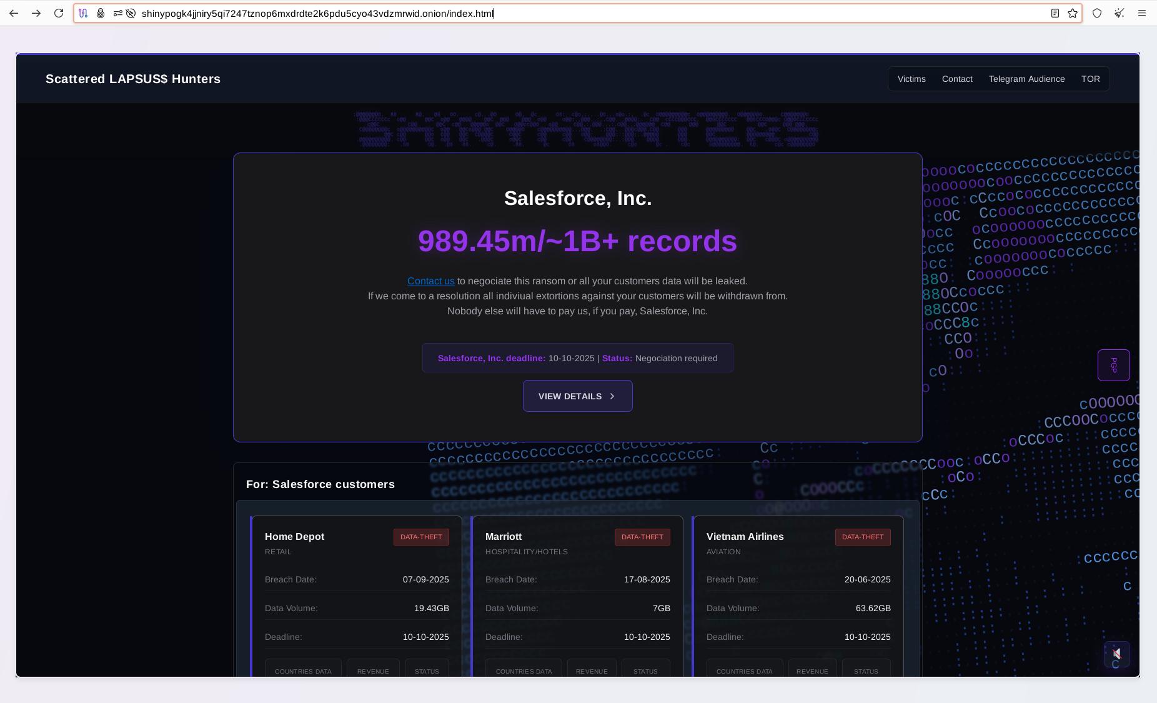The width and height of the screenshot is (1157, 703).
Task: Toggle reader view for this page
Action: [1055, 13]
